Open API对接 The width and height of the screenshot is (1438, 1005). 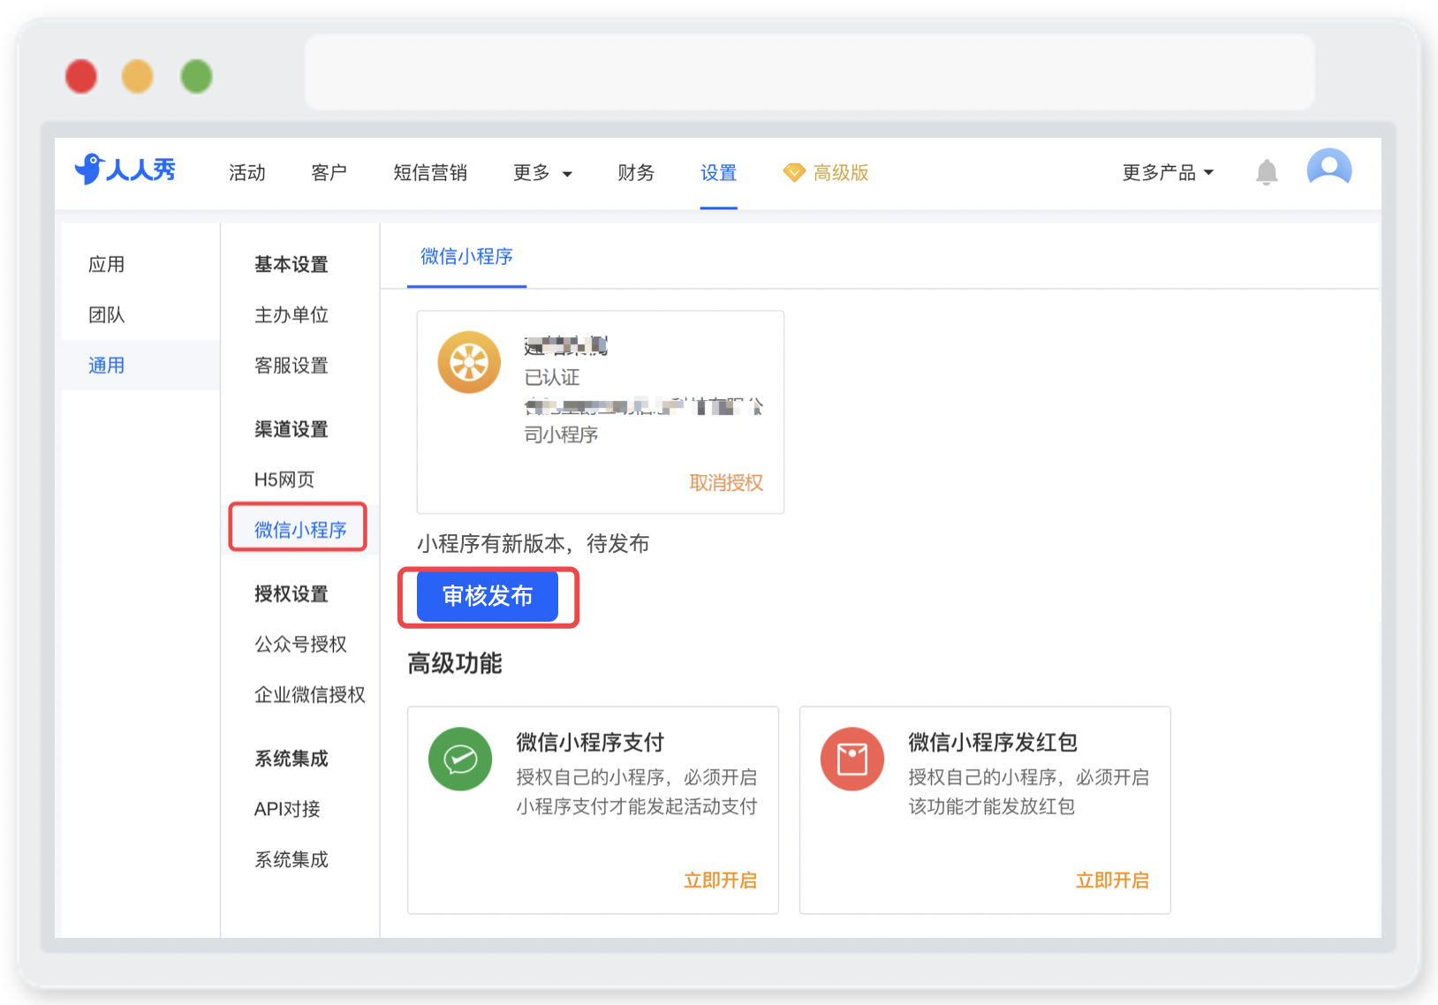point(287,809)
